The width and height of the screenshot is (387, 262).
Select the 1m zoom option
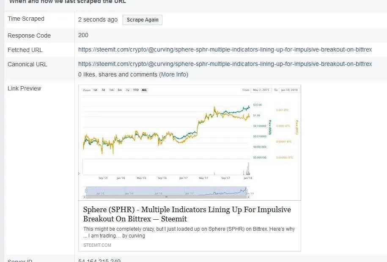pos(112,90)
